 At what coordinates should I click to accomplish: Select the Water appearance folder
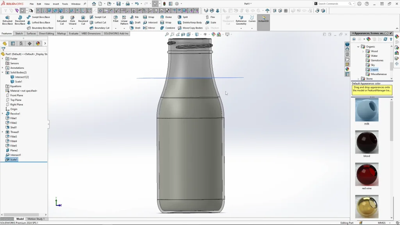374,56
